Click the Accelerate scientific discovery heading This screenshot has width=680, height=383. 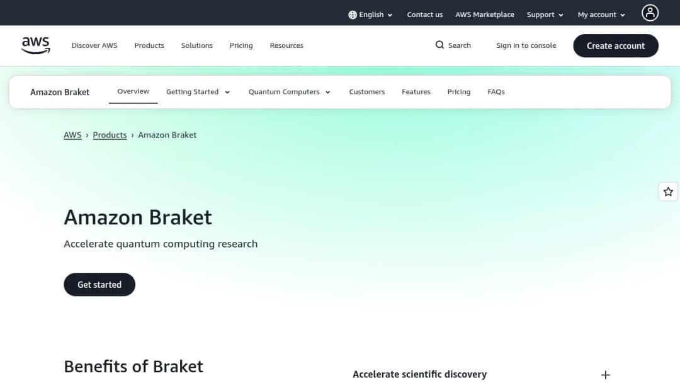coord(419,374)
